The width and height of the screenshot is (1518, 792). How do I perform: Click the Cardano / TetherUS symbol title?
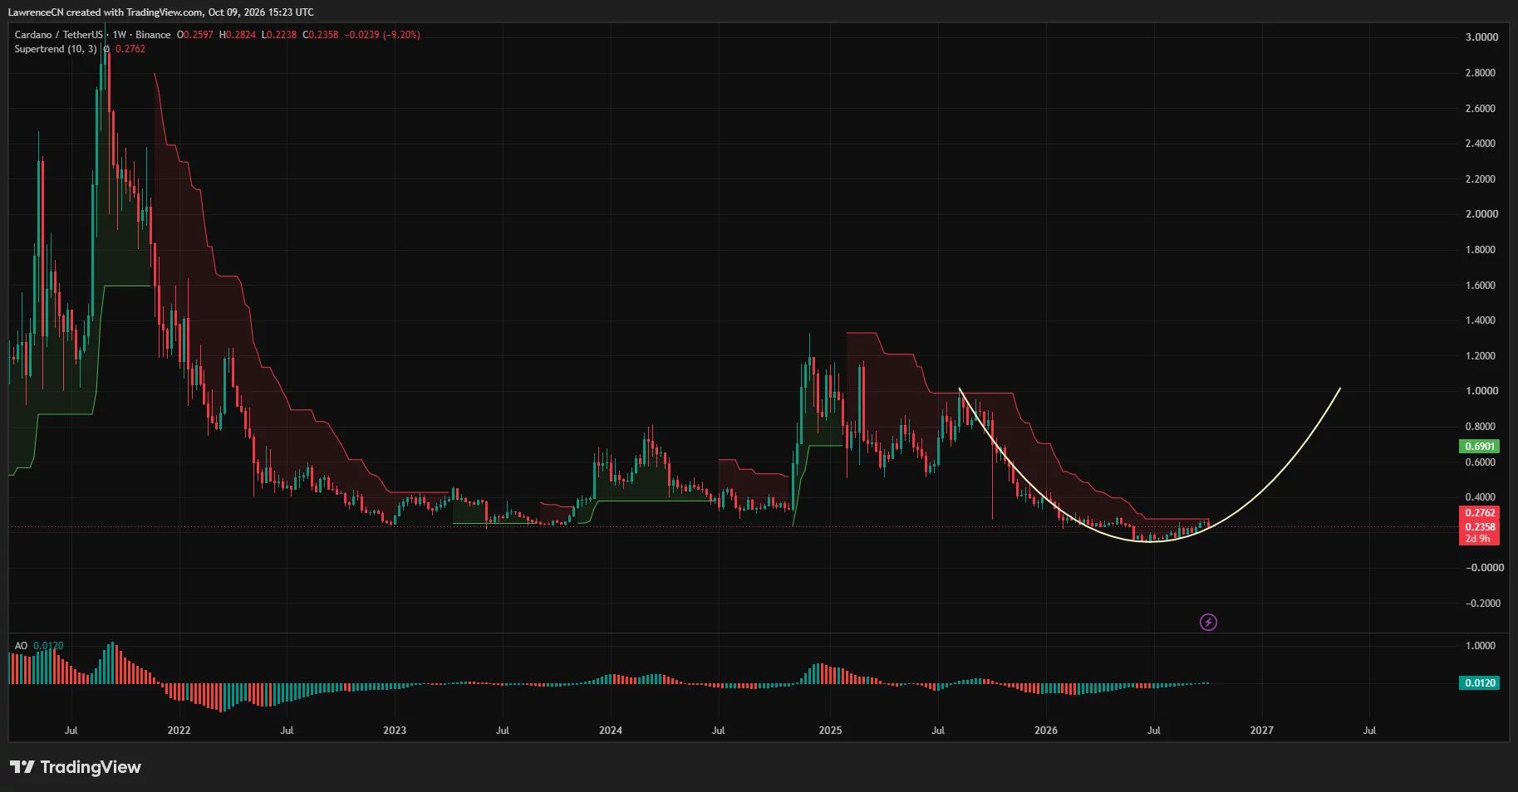59,35
